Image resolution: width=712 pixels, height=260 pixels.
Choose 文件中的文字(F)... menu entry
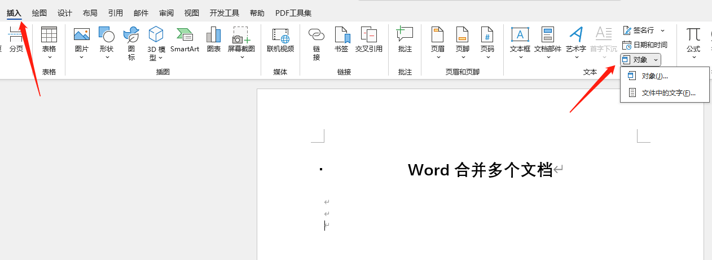pyautogui.click(x=664, y=92)
